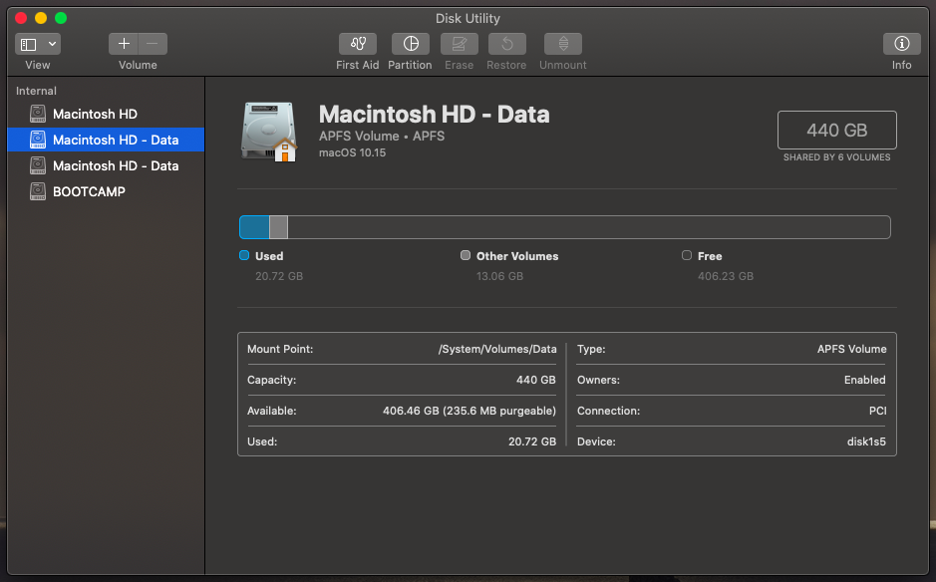Select the unhighlighted Macintosh HD - Data volume

pos(115,166)
